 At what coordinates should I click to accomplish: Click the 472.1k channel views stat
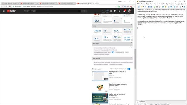pyautogui.click(x=127, y=29)
